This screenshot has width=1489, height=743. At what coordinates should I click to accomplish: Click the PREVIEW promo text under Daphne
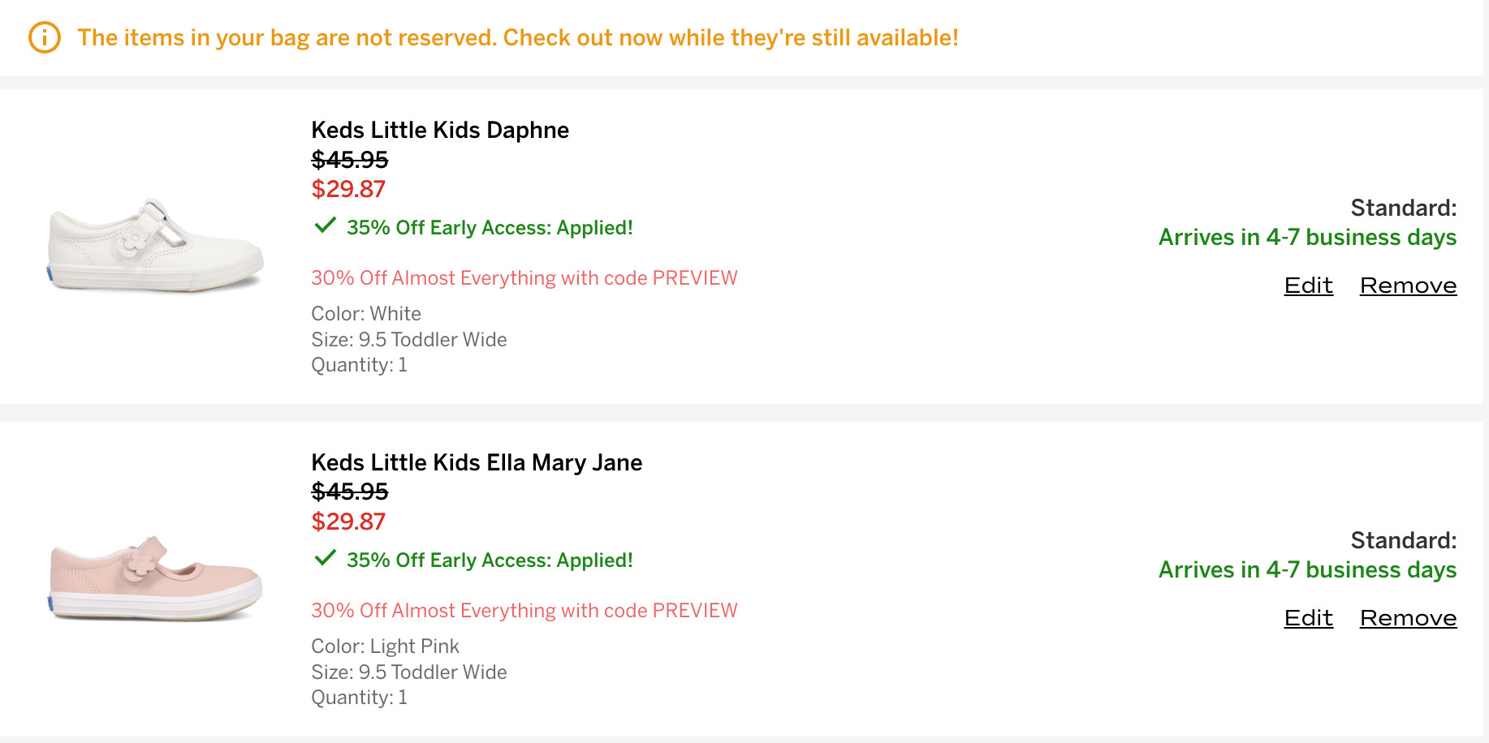point(524,278)
